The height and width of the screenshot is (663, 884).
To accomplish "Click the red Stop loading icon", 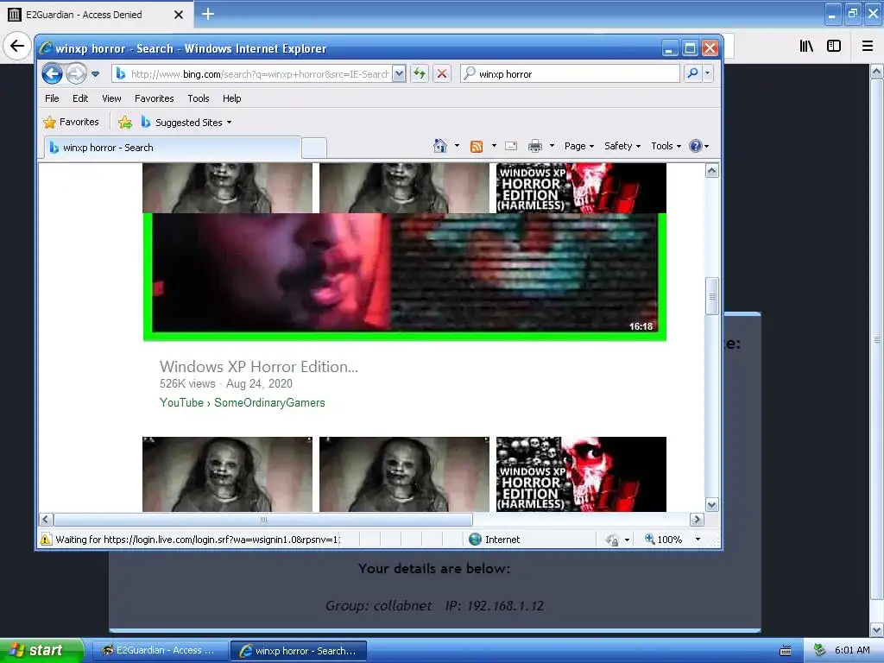I will pyautogui.click(x=442, y=74).
